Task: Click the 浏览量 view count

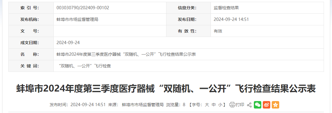Action: pos(175,105)
